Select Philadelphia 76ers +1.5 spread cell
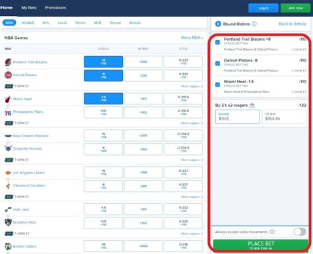The image size is (313, 254). (103, 112)
